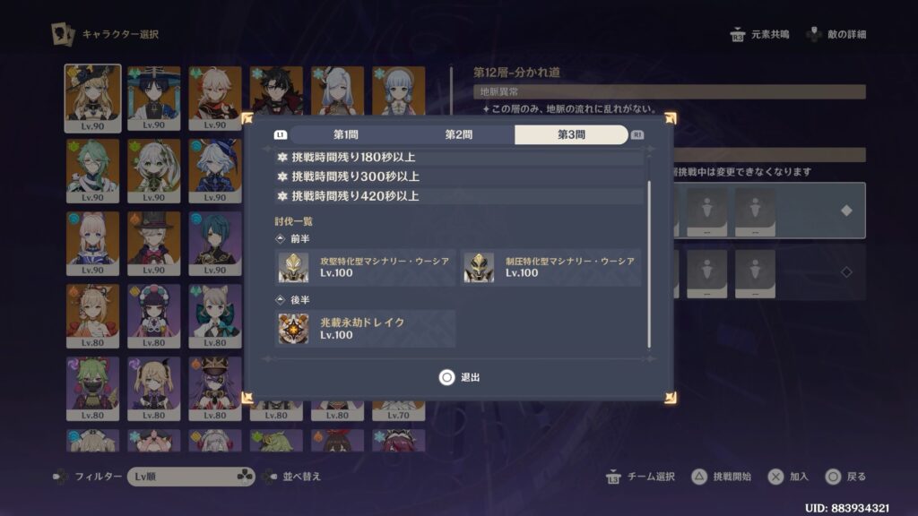The height and width of the screenshot is (516, 918).
Task: Switch to the 第2間 tab
Action: click(458, 134)
